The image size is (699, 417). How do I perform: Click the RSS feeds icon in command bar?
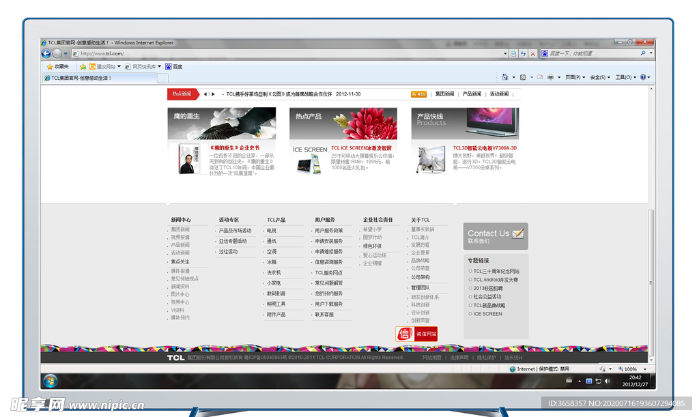point(524,77)
